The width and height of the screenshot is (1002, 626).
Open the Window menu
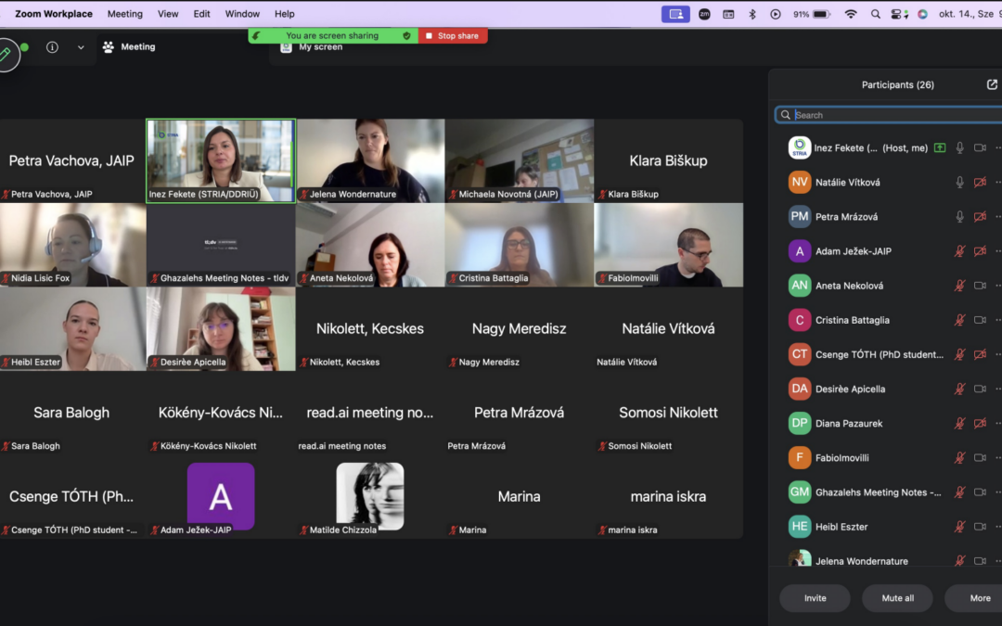coord(242,13)
